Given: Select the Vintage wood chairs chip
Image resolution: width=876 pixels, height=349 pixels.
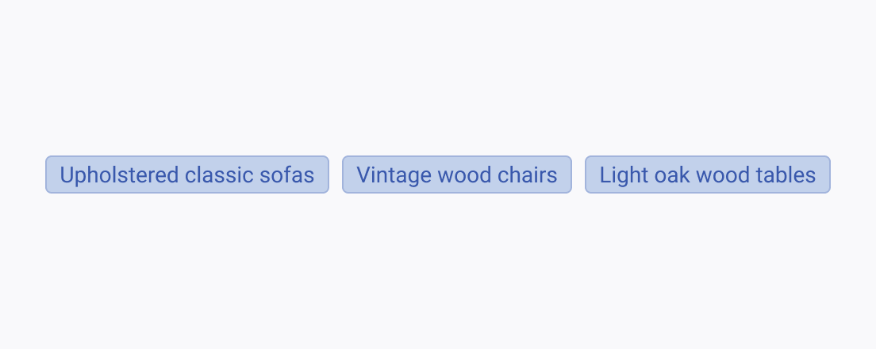Looking at the screenshot, I should tap(457, 174).
